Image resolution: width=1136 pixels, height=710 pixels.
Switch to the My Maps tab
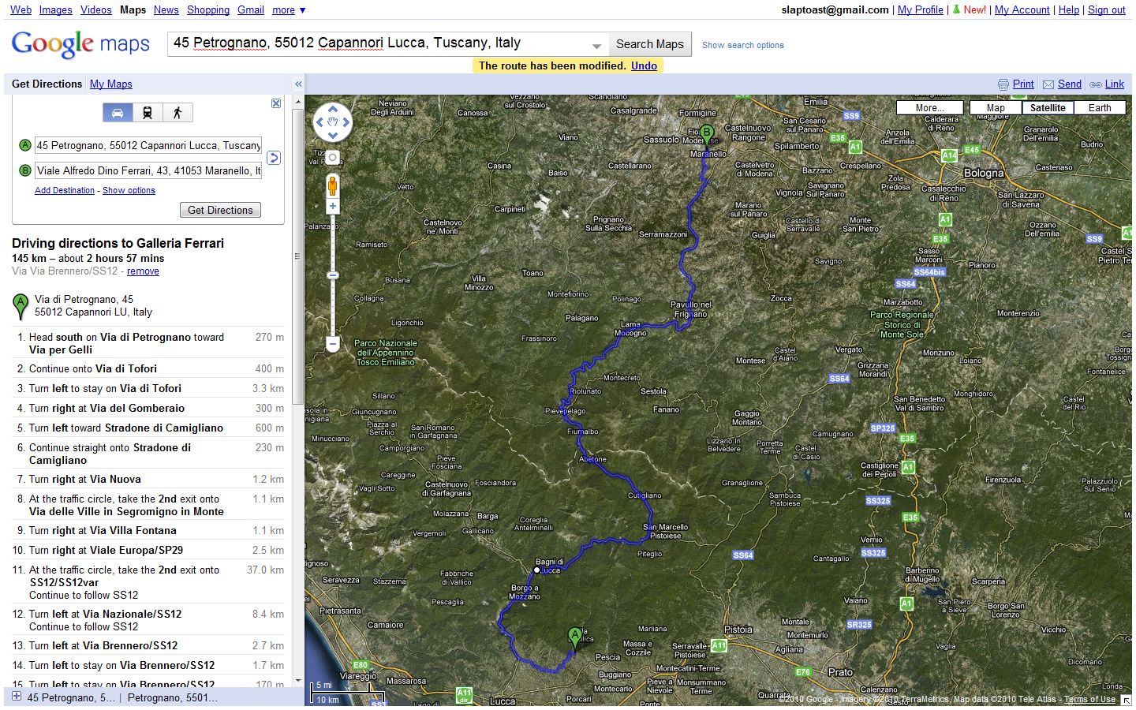[x=110, y=84]
